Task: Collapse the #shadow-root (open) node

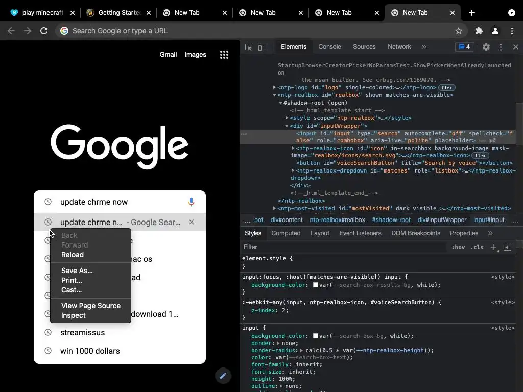Action: tap(280, 103)
